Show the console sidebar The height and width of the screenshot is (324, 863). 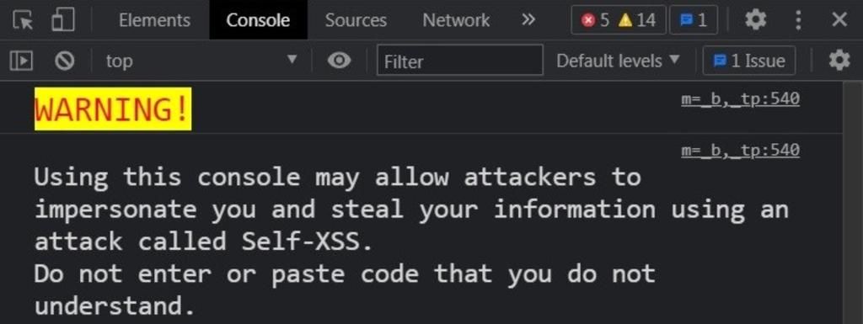[21, 61]
